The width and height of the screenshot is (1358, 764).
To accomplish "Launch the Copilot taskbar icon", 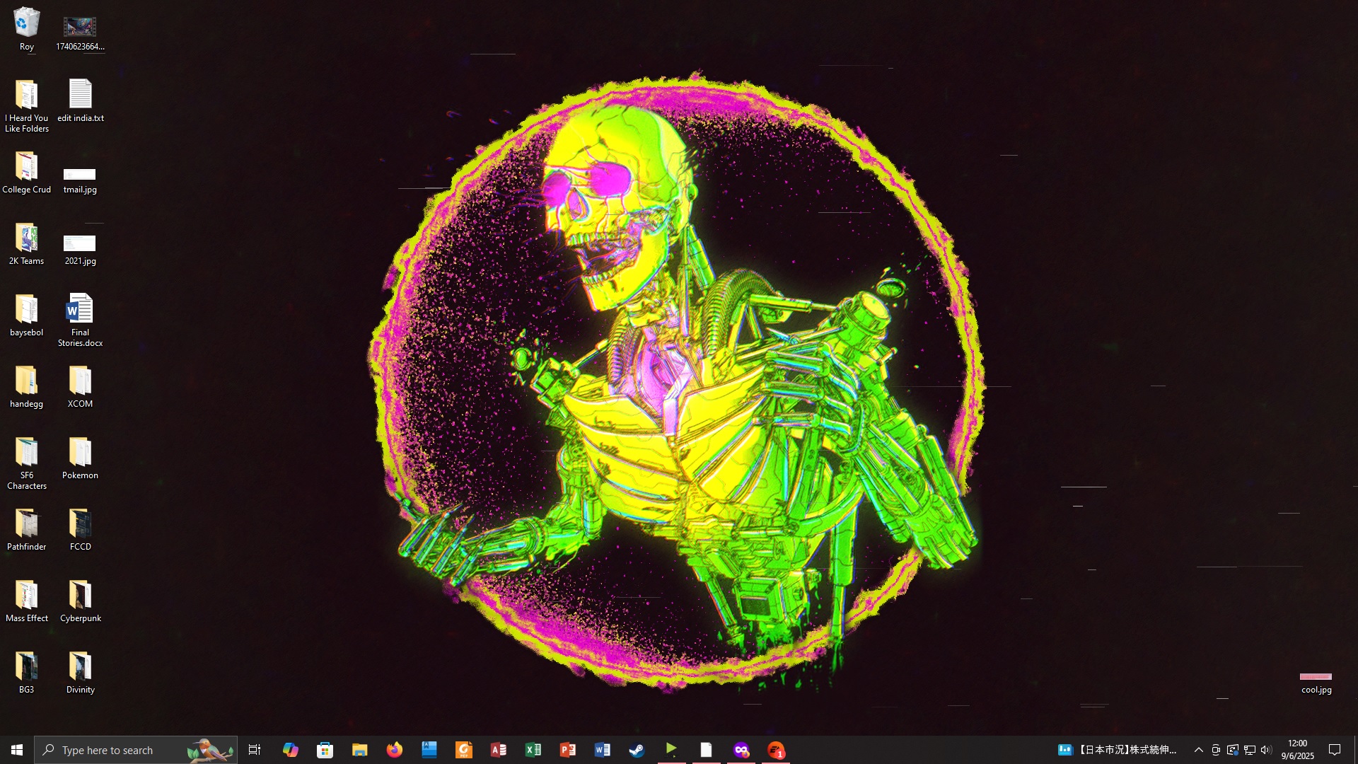I will coord(291,750).
